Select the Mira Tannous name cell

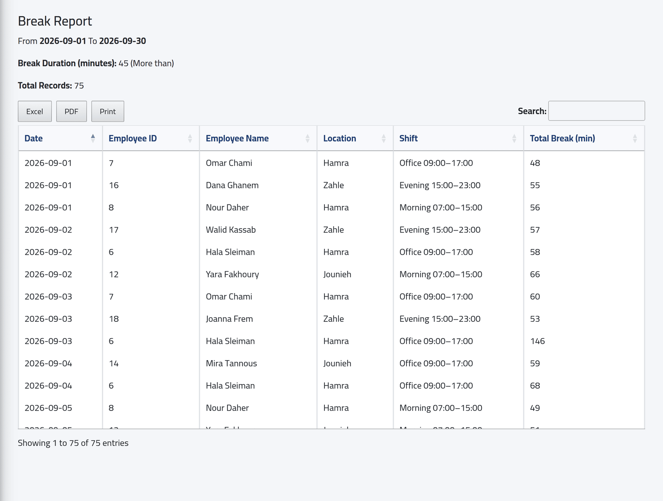tap(231, 363)
